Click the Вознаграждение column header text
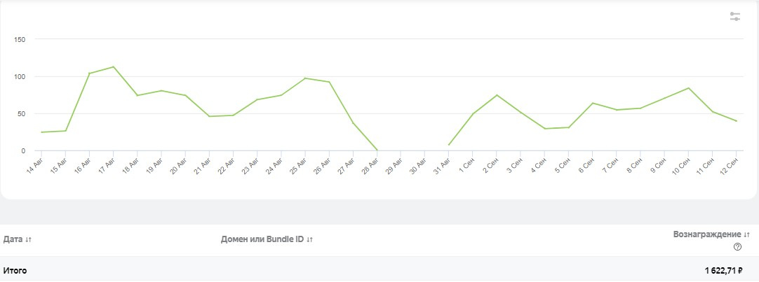The image size is (759, 282). (707, 234)
